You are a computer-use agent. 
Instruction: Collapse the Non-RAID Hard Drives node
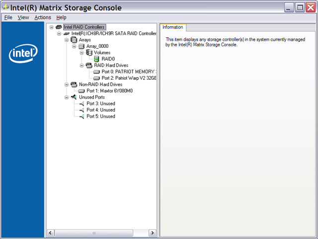pyautogui.click(x=67, y=85)
